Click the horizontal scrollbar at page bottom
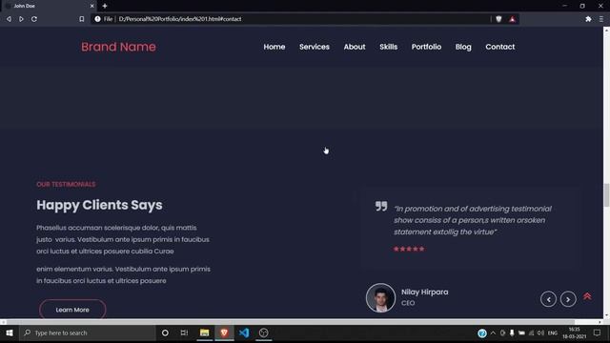Image resolution: width=610 pixels, height=343 pixels. [291, 322]
